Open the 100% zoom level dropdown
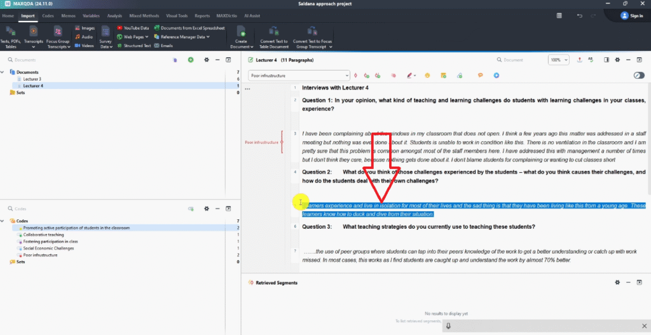651x335 pixels. pos(559,60)
